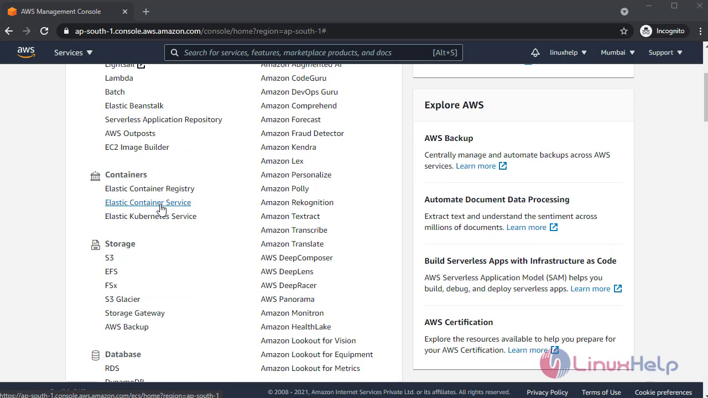Open the EFS link
Viewport: 708px width, 398px height.
tap(111, 271)
